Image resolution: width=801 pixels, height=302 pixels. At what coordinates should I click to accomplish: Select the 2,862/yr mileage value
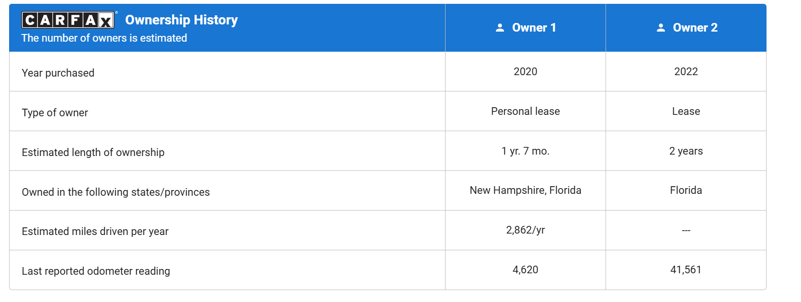pyautogui.click(x=526, y=230)
